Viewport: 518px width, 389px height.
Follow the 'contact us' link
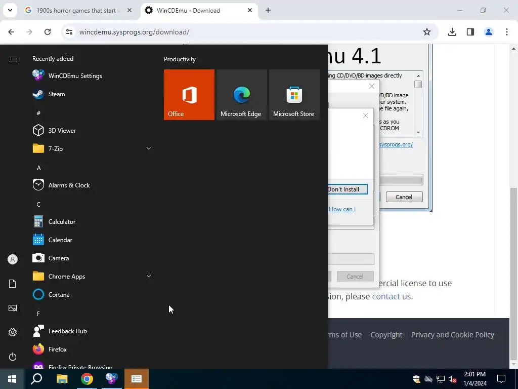pyautogui.click(x=391, y=296)
